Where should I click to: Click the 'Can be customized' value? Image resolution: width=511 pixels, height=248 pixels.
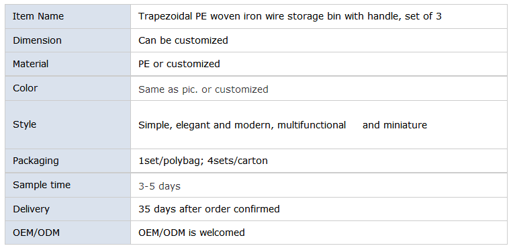183,40
